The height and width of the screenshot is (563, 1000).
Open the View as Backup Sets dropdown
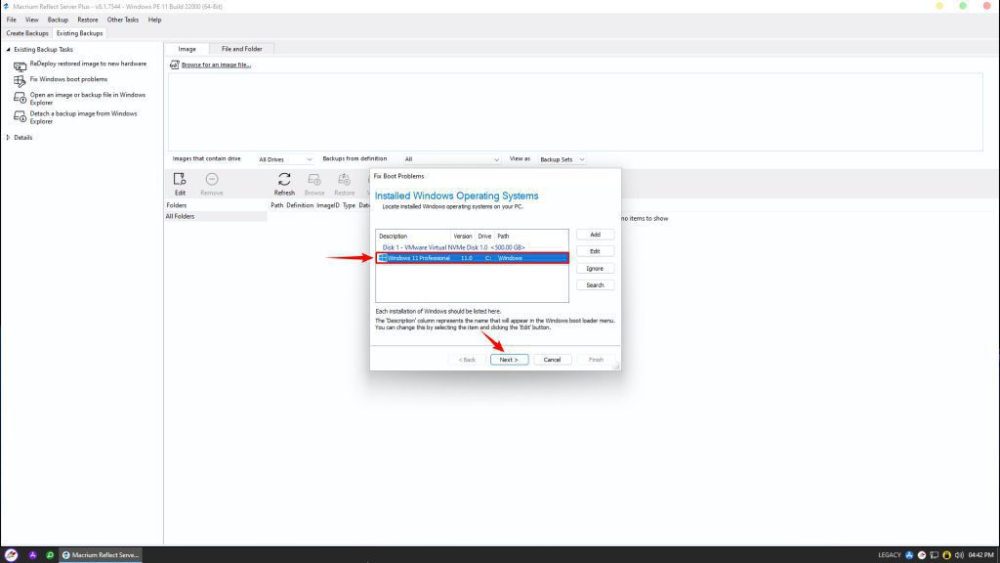pos(562,159)
